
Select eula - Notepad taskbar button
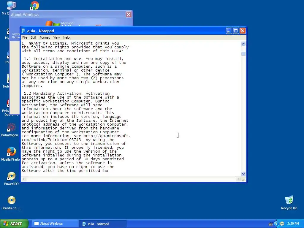pyautogui.click(x=103, y=224)
